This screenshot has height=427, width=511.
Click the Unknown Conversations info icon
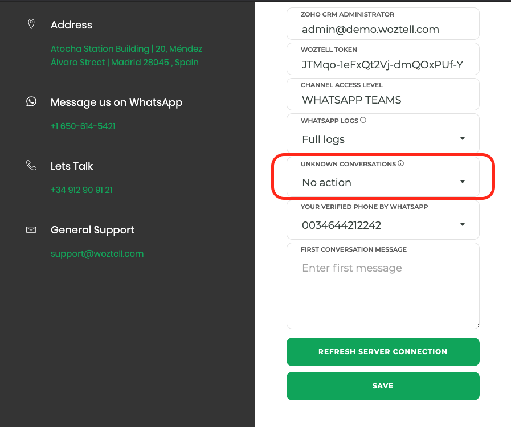tap(401, 163)
